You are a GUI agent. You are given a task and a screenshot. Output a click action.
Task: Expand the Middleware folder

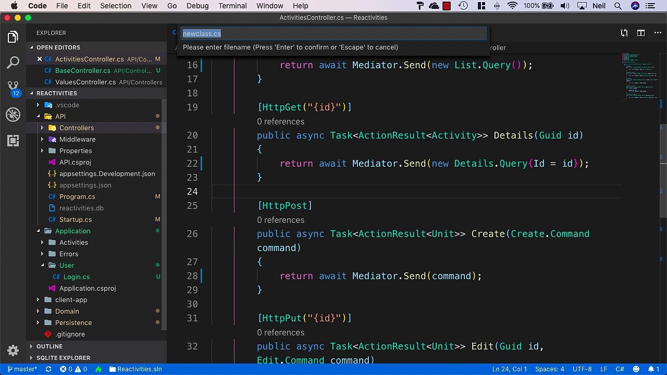pyautogui.click(x=42, y=139)
